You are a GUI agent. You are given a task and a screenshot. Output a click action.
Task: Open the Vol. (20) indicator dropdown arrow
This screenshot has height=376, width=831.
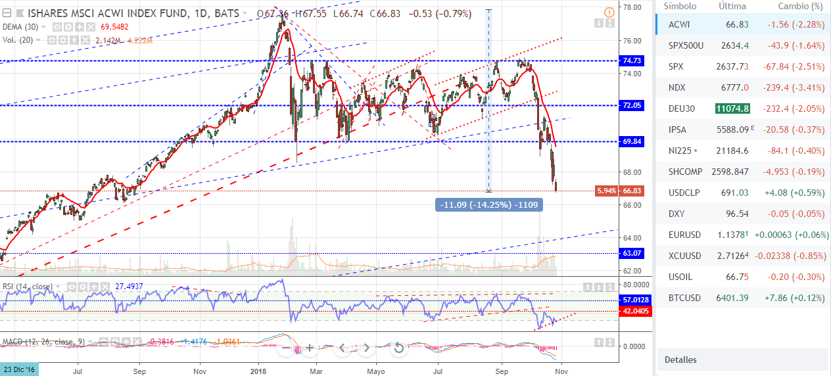(38, 40)
